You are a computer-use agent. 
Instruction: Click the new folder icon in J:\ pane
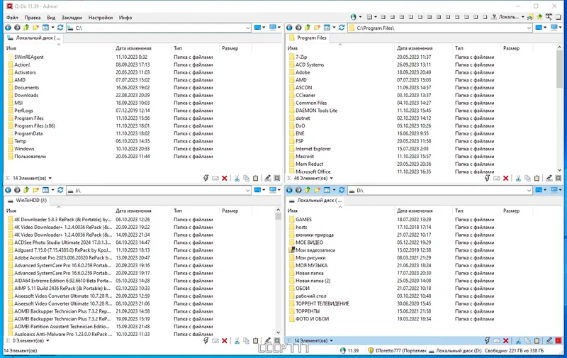tap(35, 190)
